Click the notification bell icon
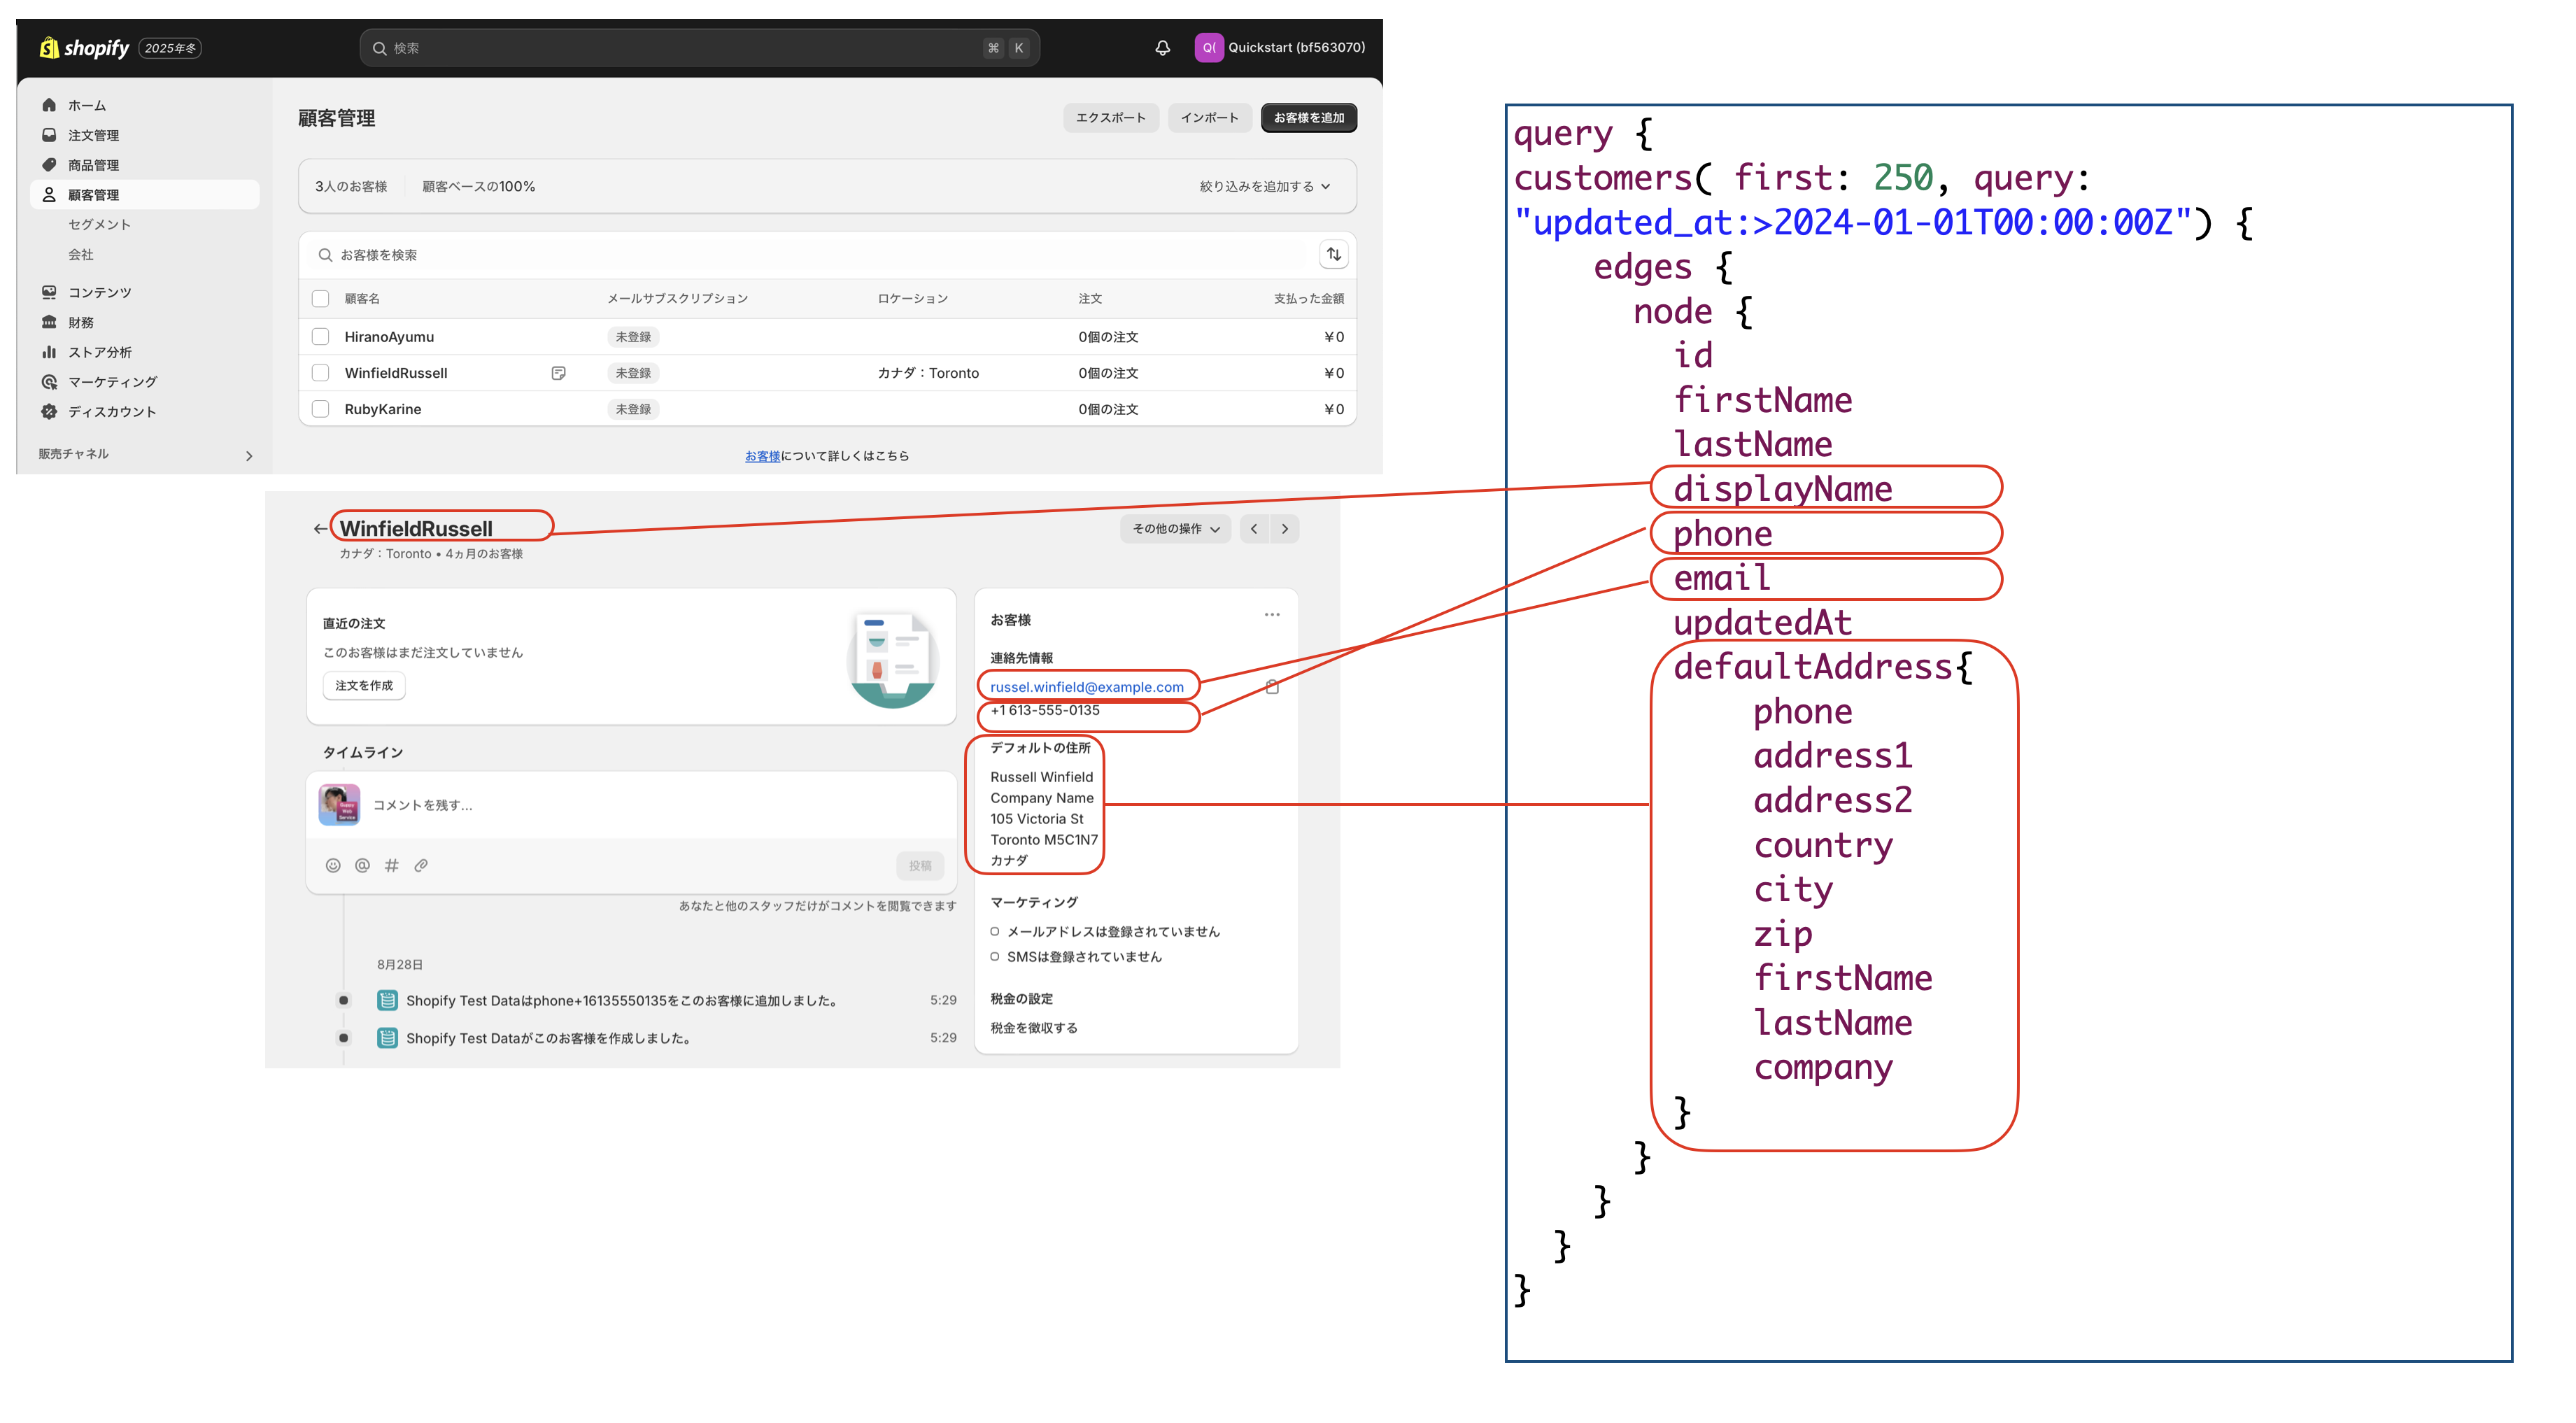 [1162, 48]
